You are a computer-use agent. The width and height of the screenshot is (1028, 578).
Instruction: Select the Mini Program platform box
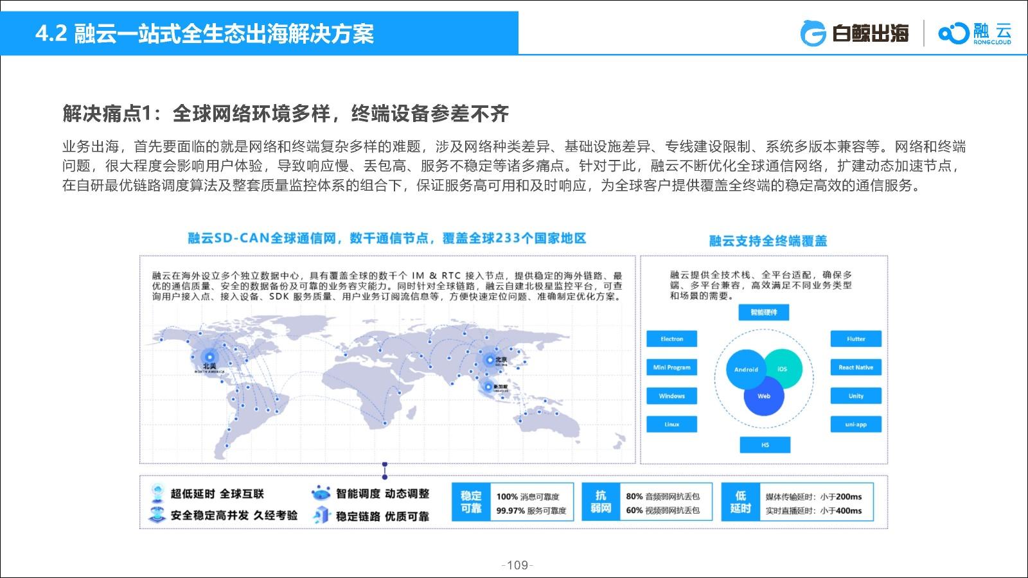(672, 367)
